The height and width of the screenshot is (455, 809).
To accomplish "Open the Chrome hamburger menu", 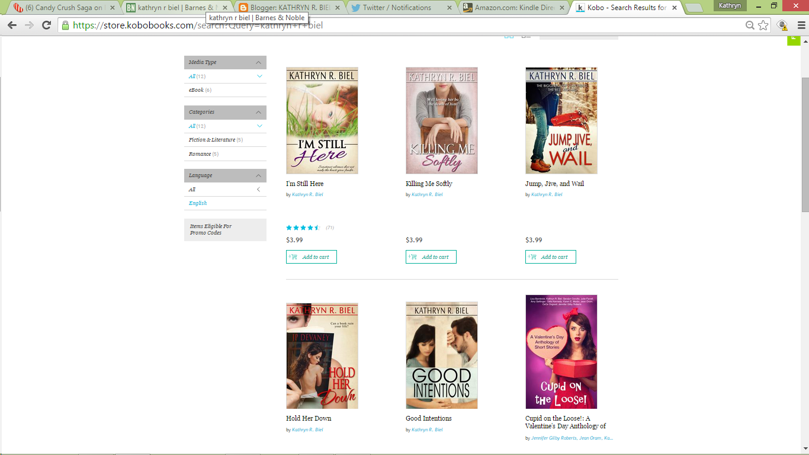I will 801,25.
